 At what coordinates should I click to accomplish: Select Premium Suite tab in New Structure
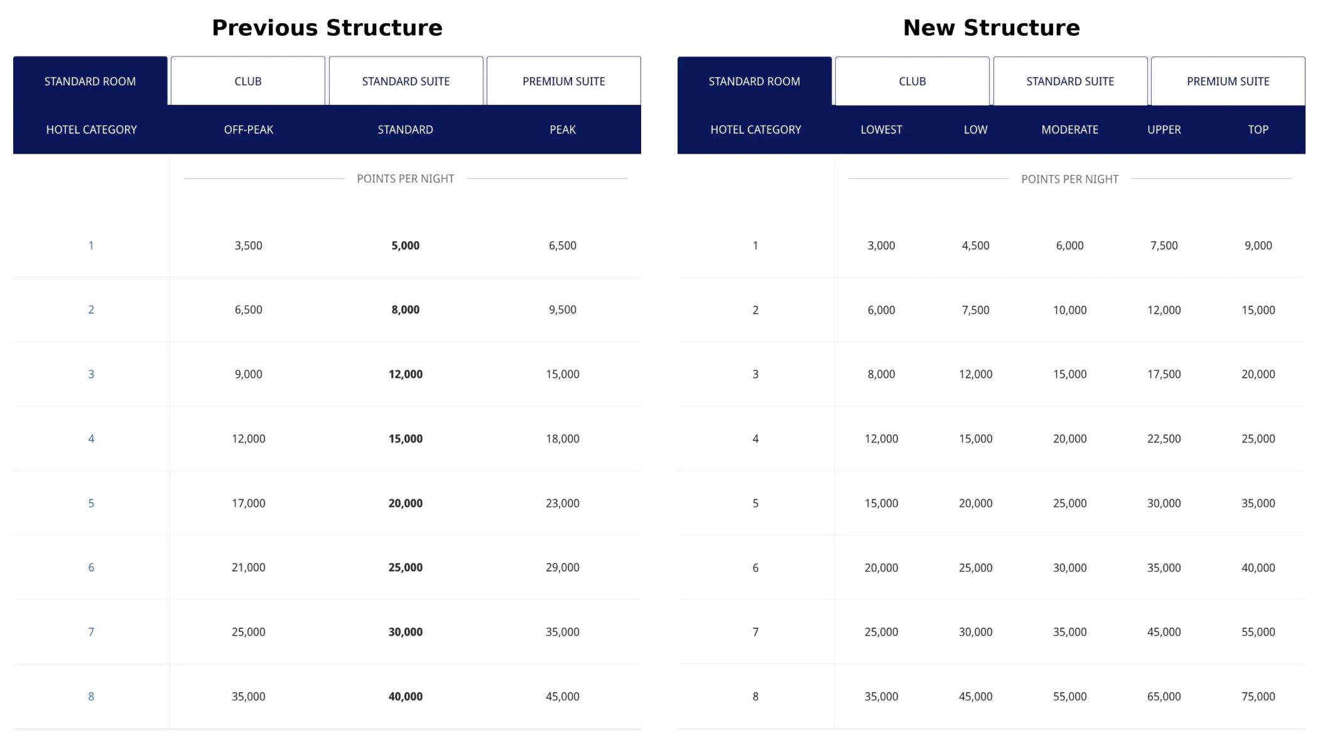(1228, 81)
